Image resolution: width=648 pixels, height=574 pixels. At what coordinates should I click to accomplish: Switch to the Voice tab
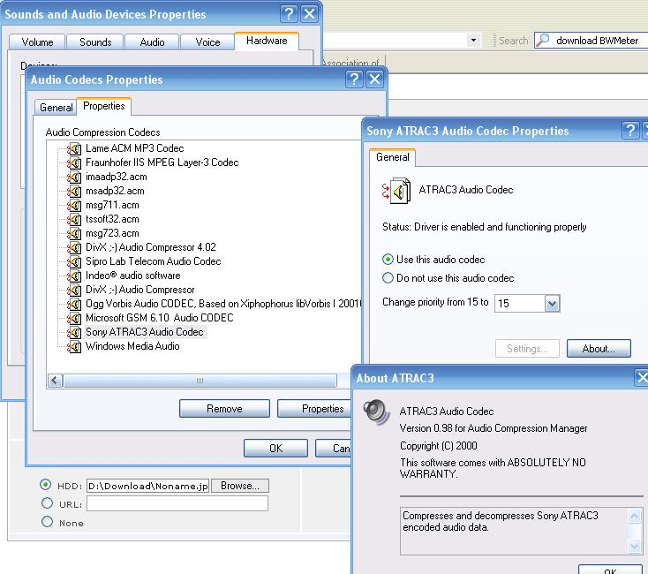(207, 42)
